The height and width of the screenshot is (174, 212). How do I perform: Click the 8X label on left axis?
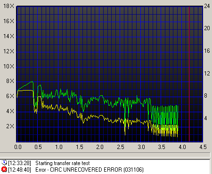click(10, 81)
